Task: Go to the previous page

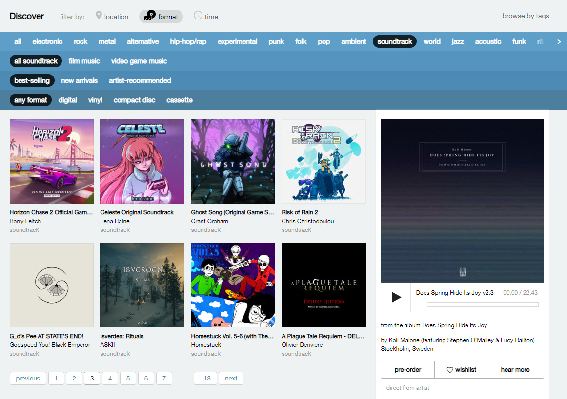Action: [28, 379]
